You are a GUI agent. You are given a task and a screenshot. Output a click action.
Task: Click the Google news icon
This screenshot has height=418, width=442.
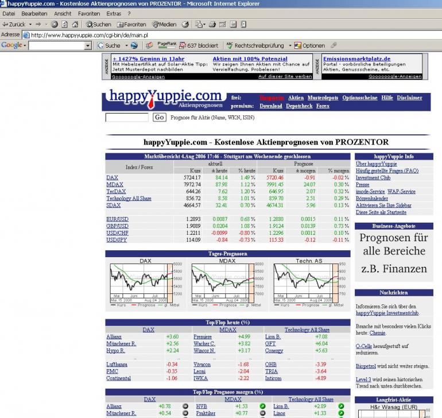[149, 45]
